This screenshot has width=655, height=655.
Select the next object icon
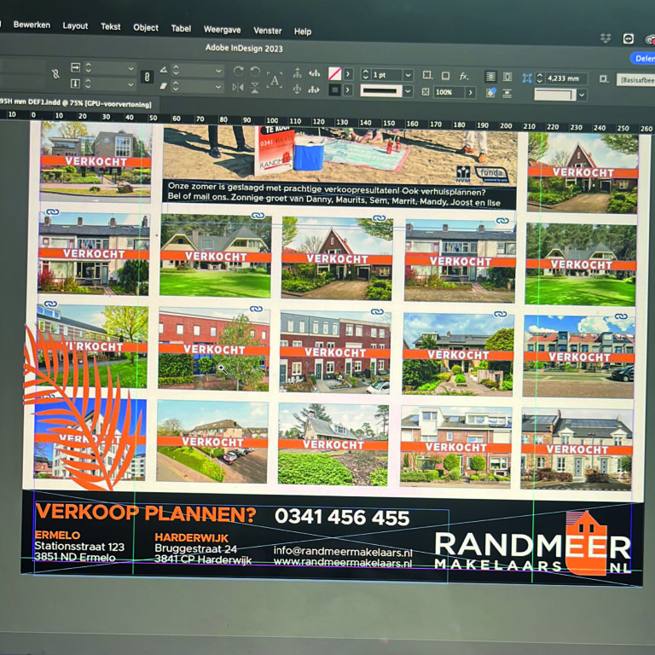pos(314,90)
